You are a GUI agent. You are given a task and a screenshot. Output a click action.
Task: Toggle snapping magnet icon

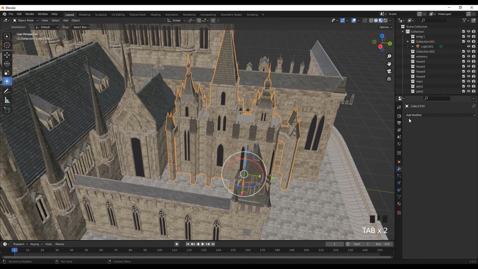coord(199,20)
